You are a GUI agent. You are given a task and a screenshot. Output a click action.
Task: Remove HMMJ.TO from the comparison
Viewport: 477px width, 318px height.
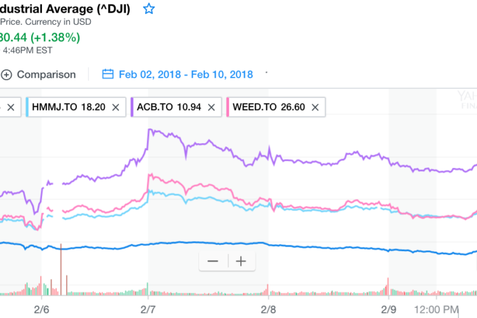(115, 107)
